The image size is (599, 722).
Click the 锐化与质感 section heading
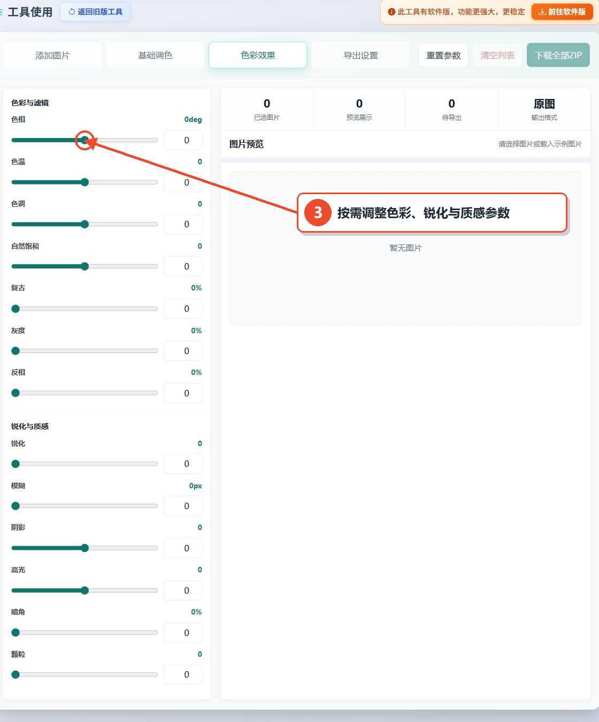pyautogui.click(x=30, y=426)
